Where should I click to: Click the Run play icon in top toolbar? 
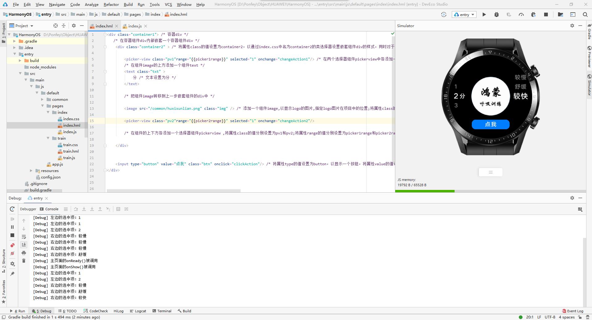pos(484,14)
